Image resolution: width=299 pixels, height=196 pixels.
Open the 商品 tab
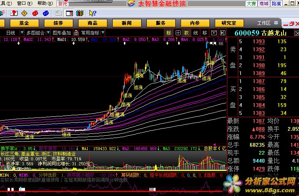93,23
